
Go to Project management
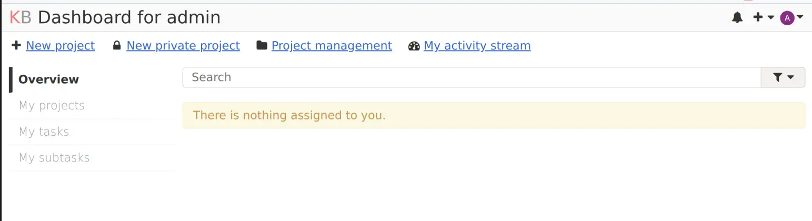(x=332, y=46)
